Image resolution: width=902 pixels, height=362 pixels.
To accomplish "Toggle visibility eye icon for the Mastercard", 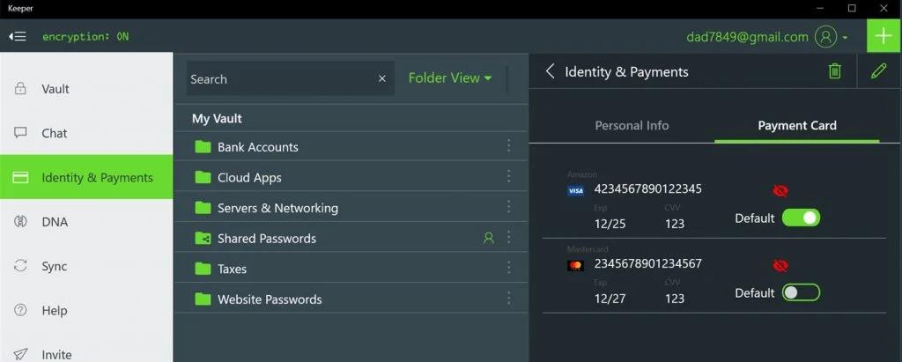I will point(780,265).
